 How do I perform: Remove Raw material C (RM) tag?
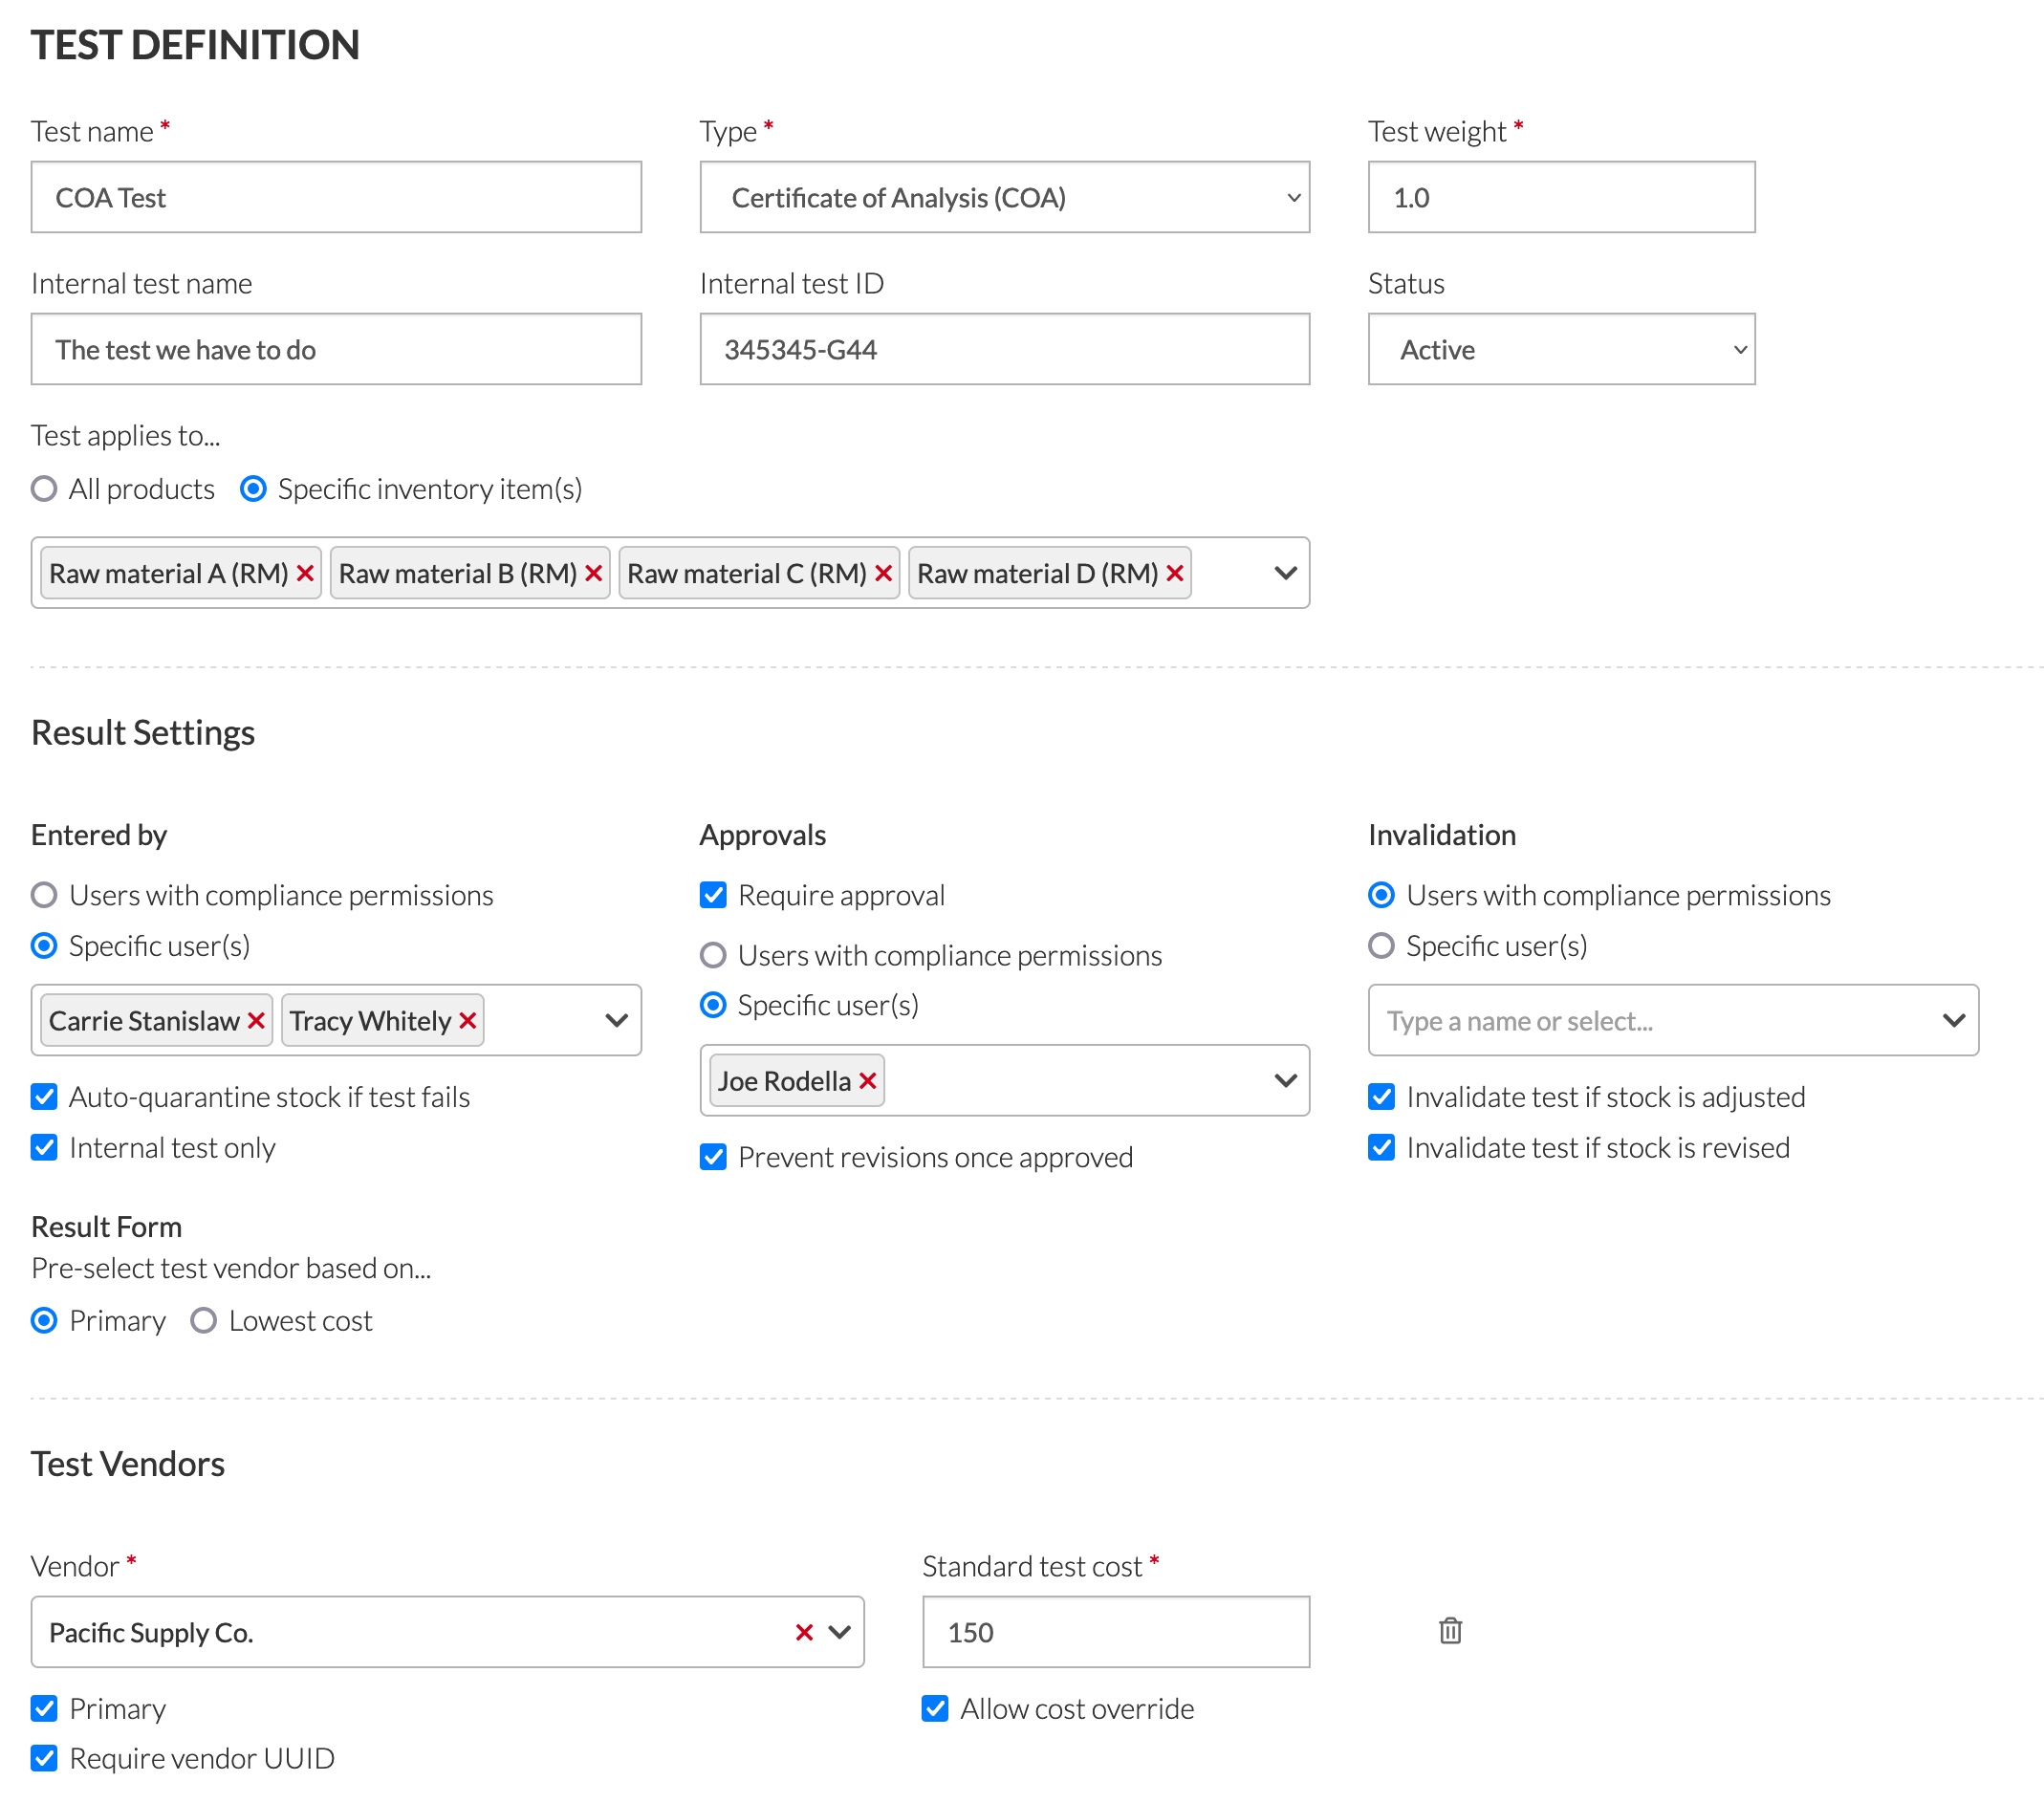[x=883, y=573]
